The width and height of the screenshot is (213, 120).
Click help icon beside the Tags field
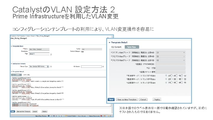click(51, 55)
